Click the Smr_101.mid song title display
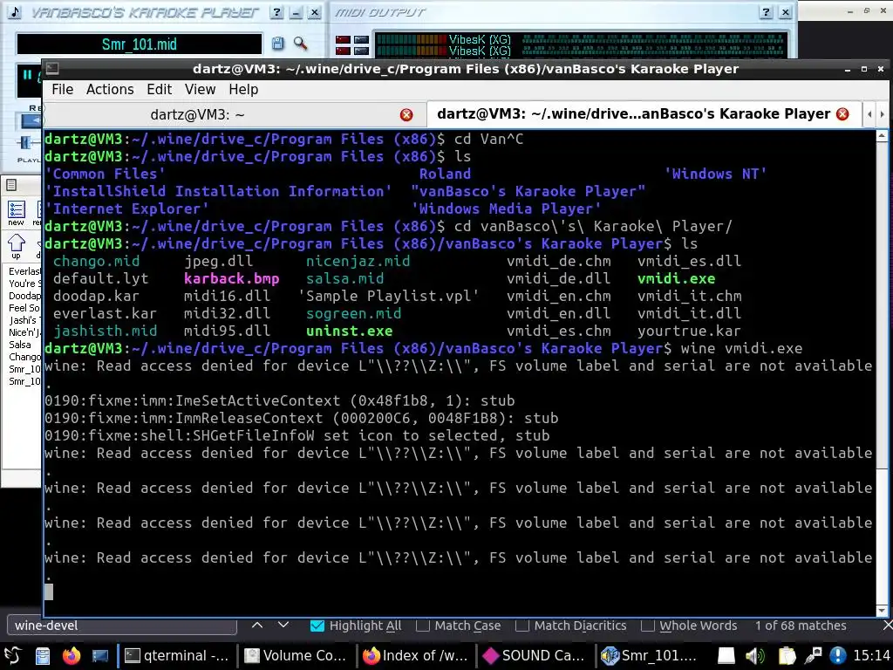This screenshot has width=893, height=670. point(139,44)
